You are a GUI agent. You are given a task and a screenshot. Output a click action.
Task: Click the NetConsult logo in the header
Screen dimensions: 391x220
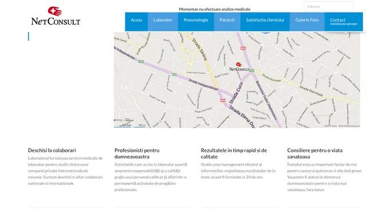[x=56, y=16]
